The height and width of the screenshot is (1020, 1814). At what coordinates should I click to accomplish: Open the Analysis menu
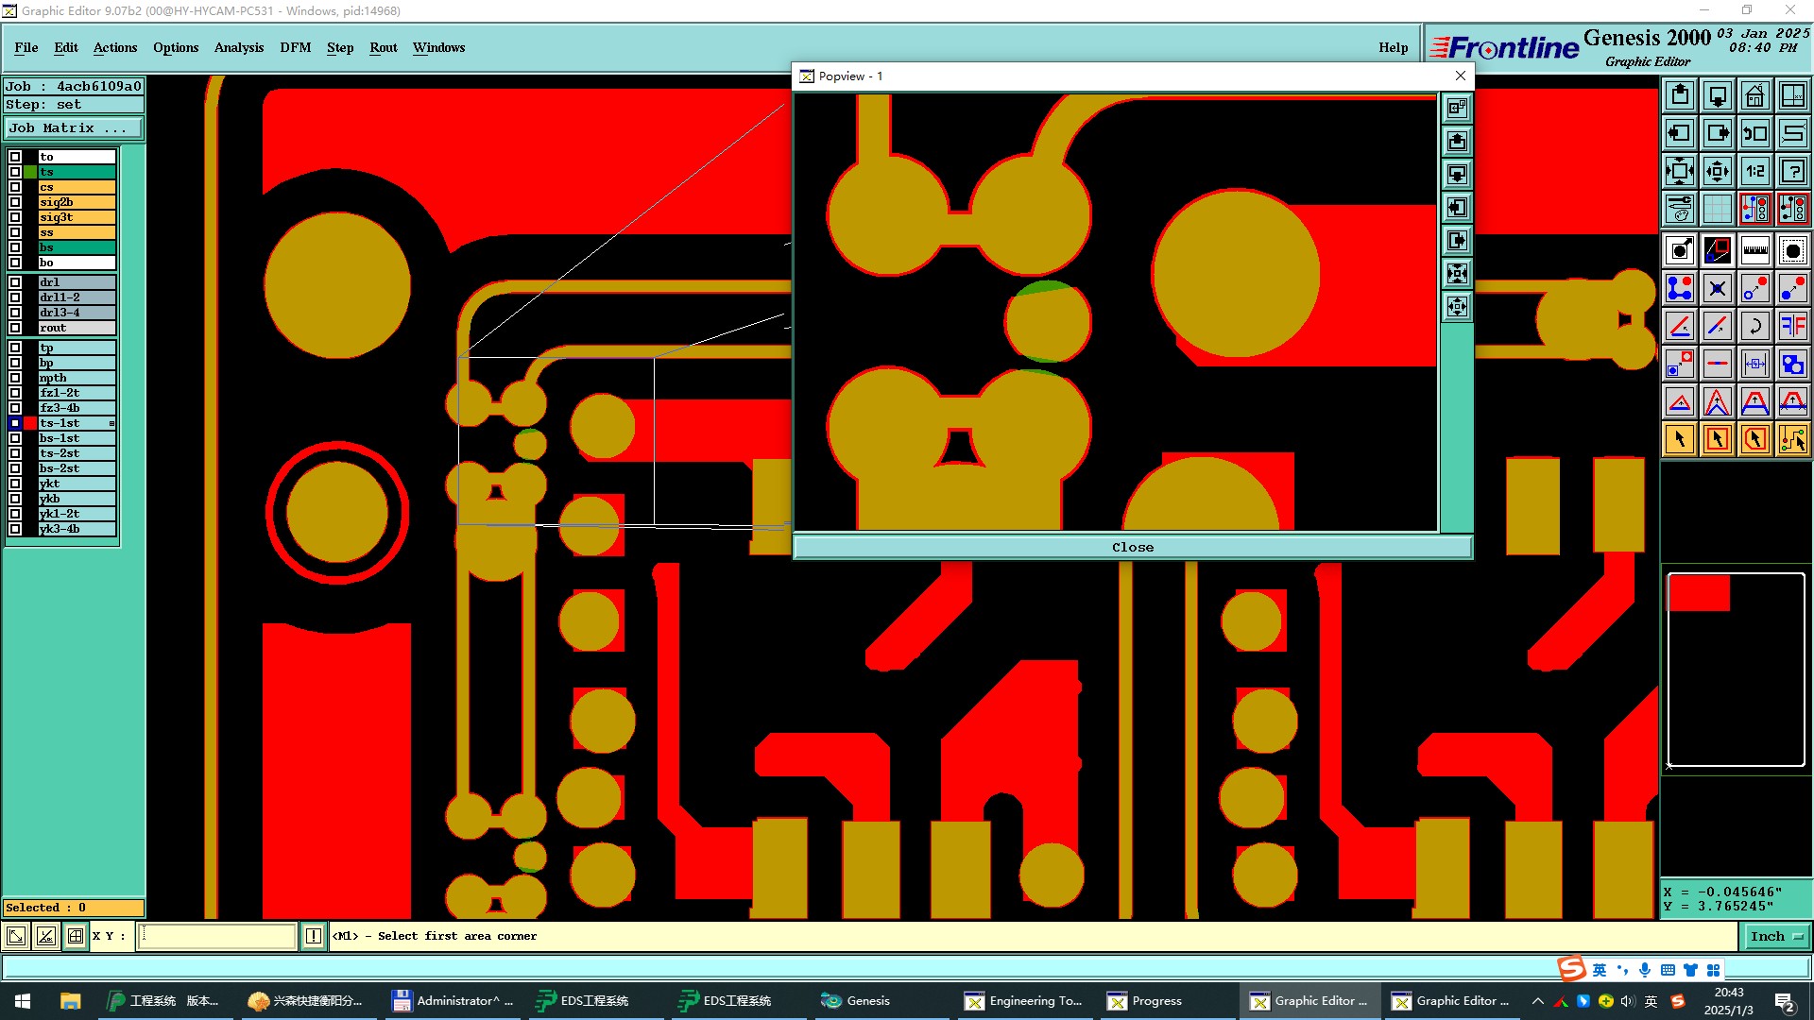[x=238, y=47]
